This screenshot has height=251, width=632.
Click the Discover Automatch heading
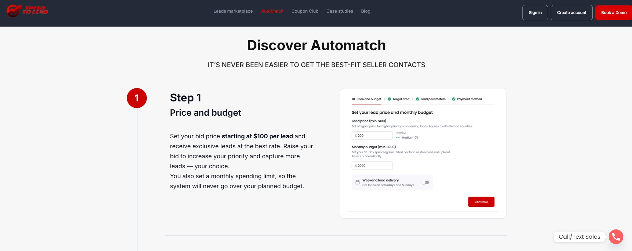316,46
